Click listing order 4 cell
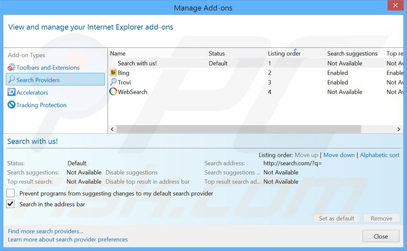 269,92
